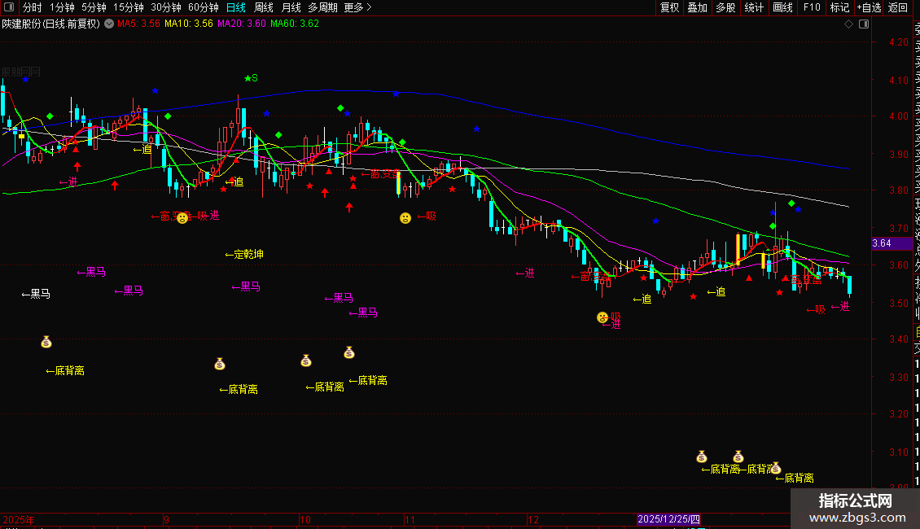Click the 复权 button

click(x=669, y=7)
